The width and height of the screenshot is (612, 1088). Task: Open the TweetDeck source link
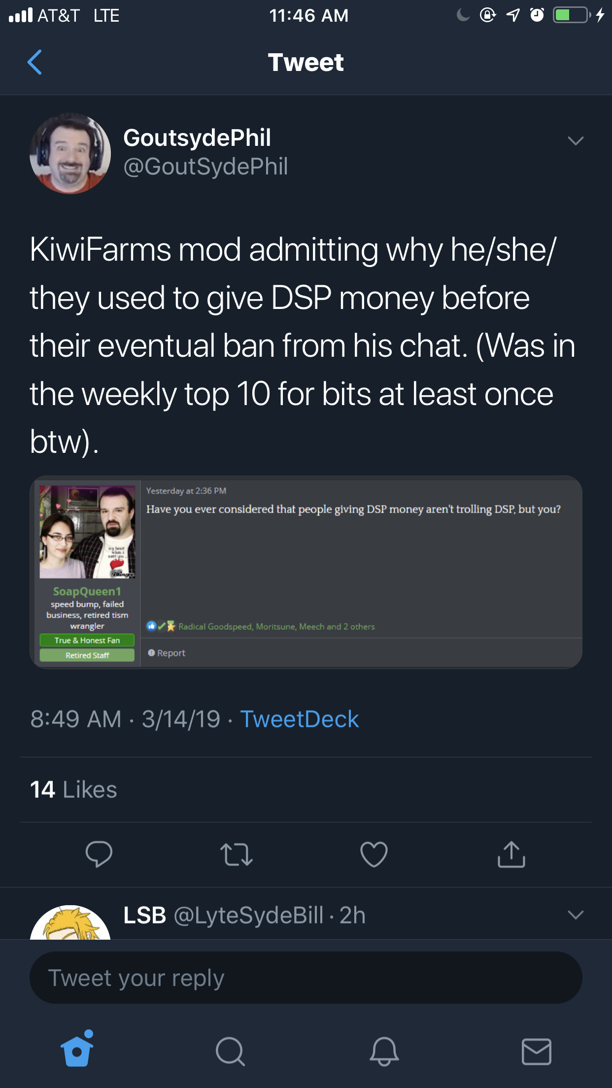299,719
